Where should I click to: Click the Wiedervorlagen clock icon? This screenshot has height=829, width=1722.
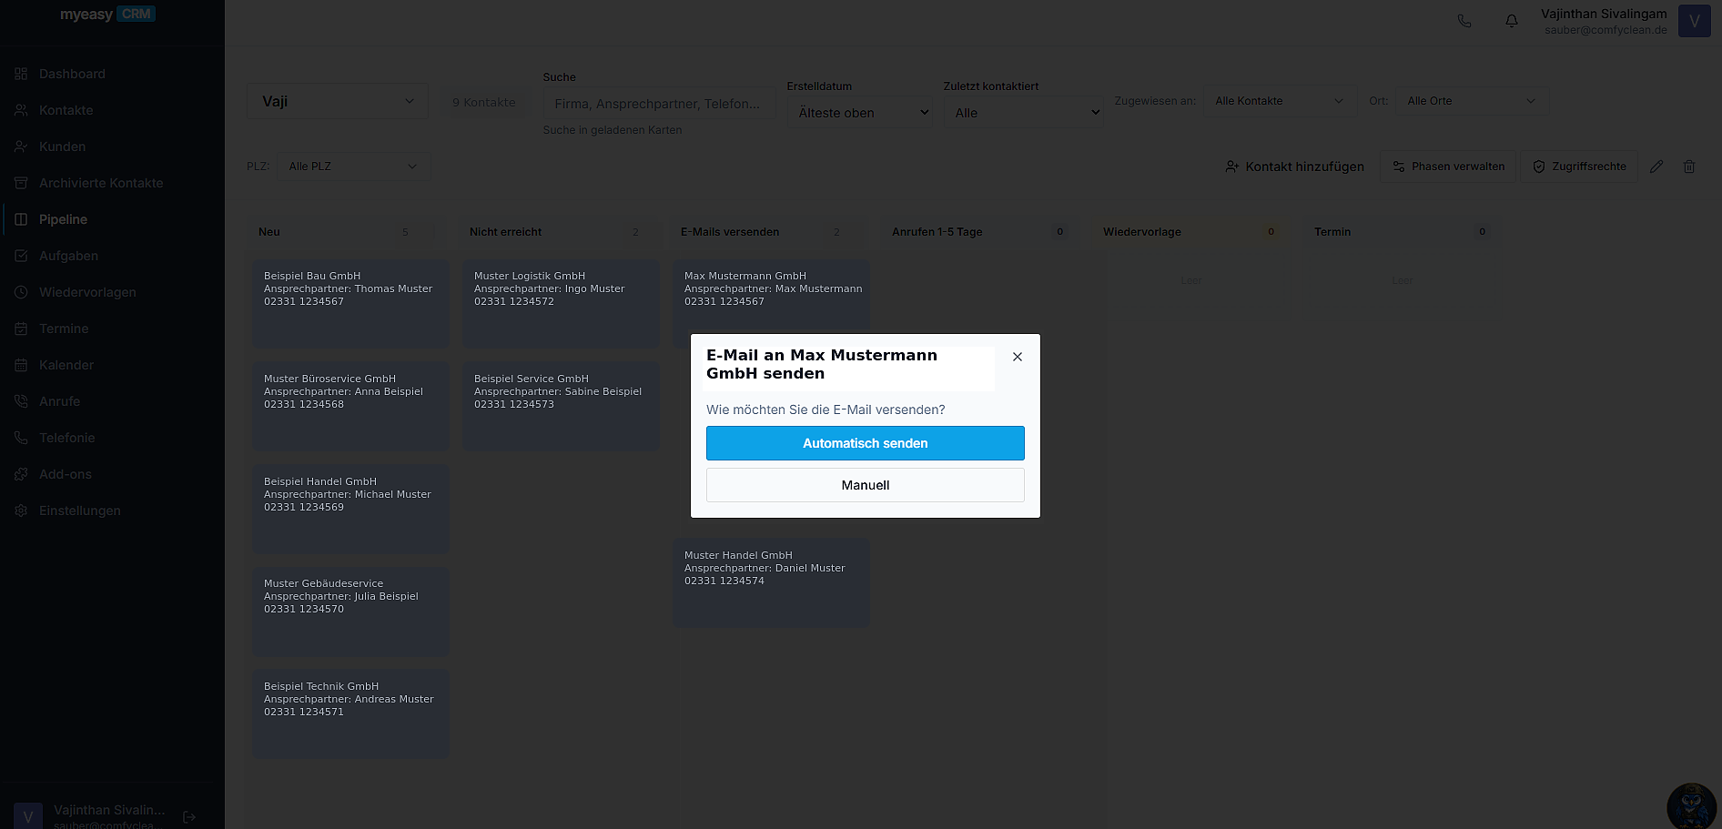[21, 292]
